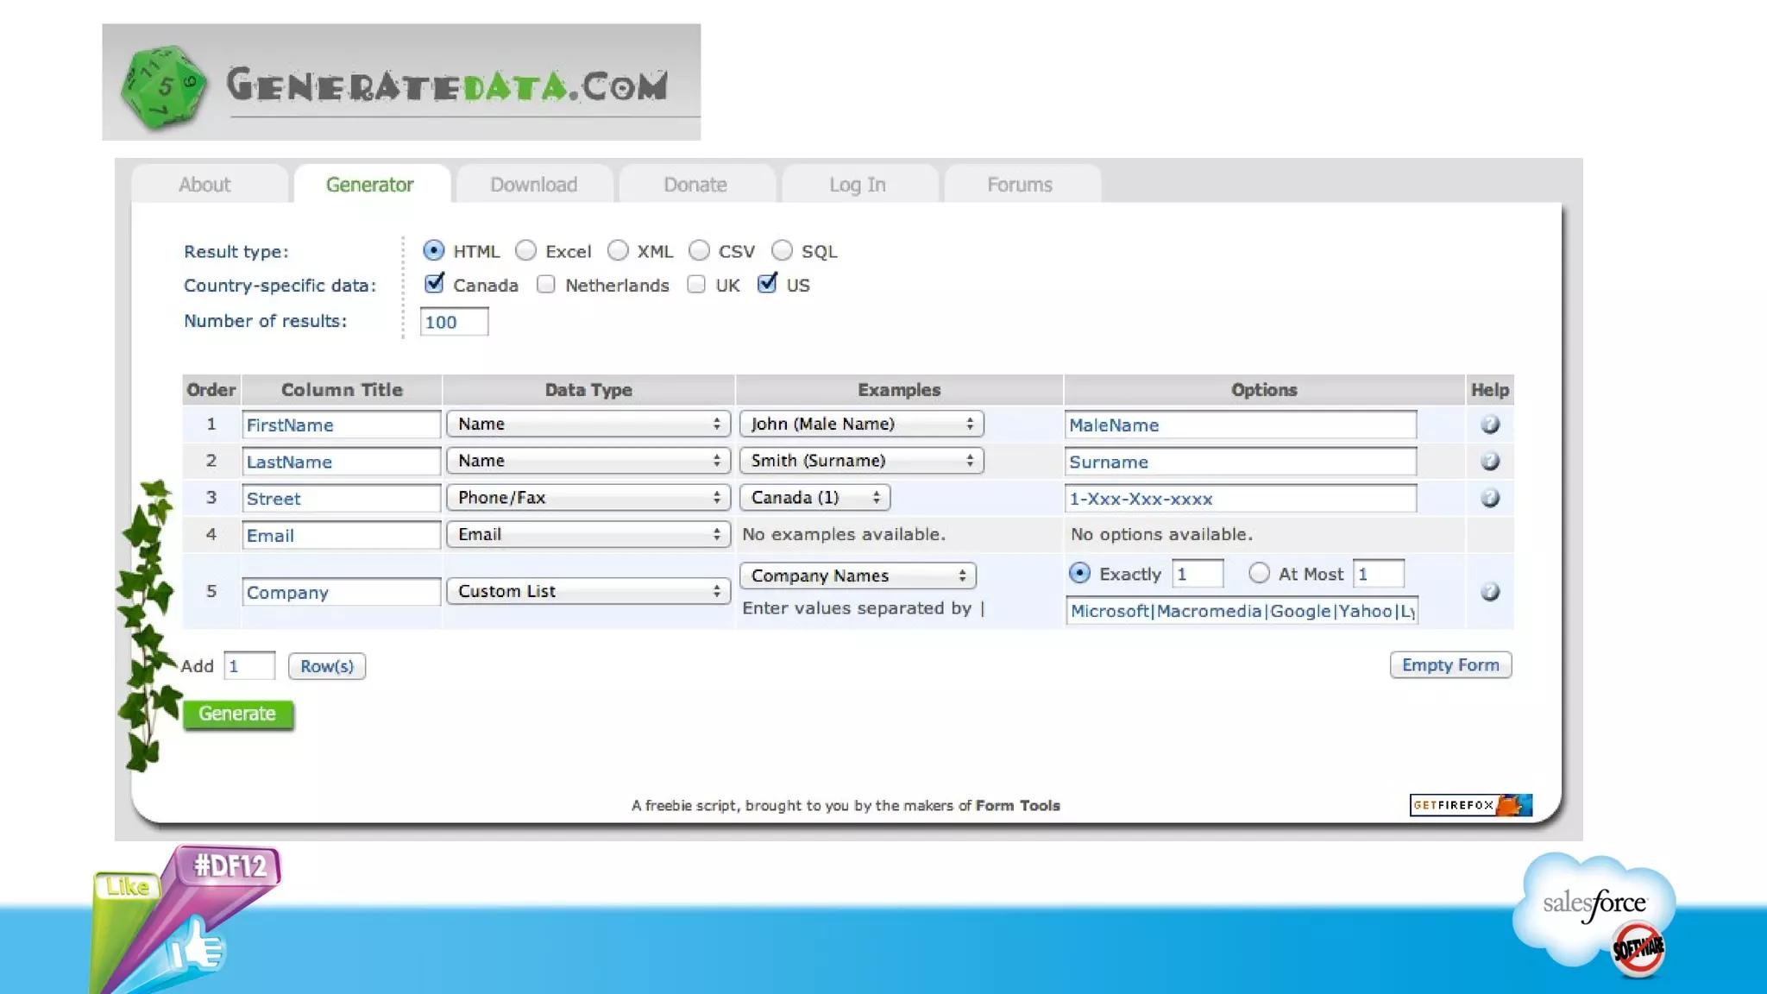
Task: Click the help icon for FirstName row
Action: (x=1489, y=425)
